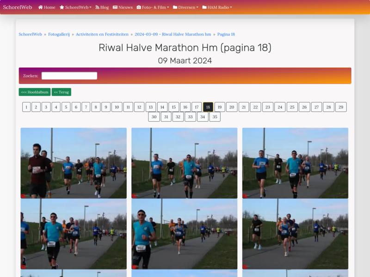
Task: Open top-right photo of runners
Action: click(x=295, y=163)
